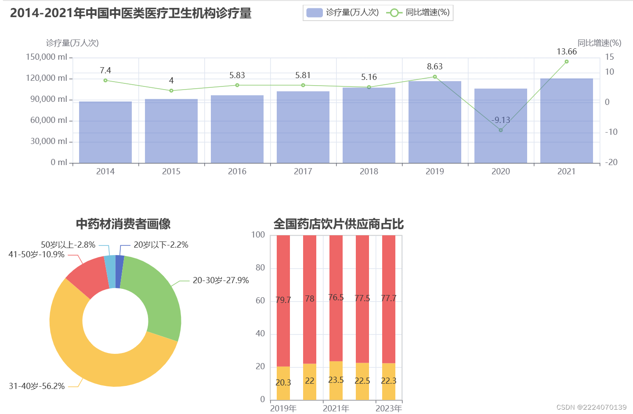Select the tallest 2021 bar column

567,121
